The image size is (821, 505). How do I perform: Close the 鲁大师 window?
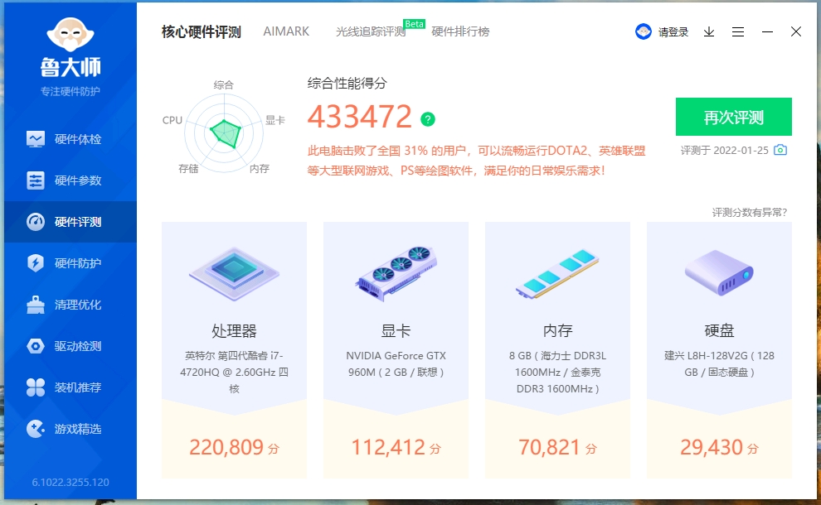(796, 32)
